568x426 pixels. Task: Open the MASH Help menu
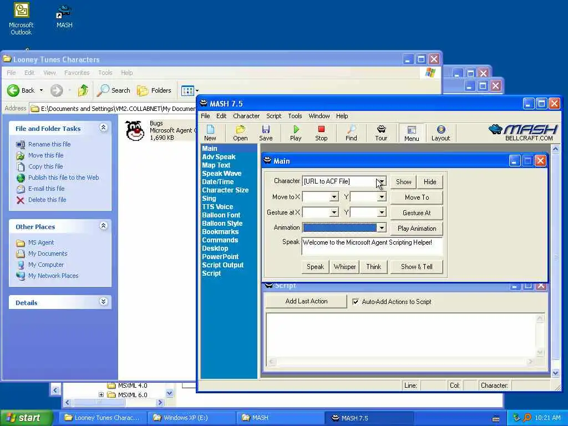(342, 116)
